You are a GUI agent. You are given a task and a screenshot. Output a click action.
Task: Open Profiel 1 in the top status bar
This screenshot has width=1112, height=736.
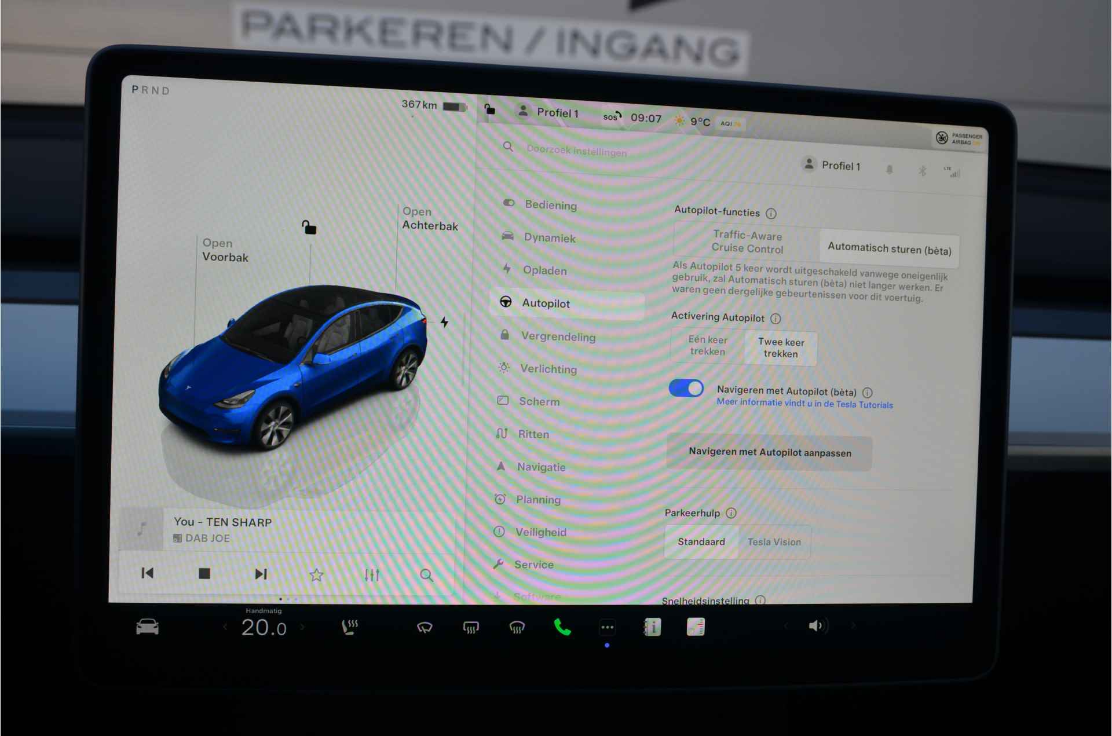(548, 112)
